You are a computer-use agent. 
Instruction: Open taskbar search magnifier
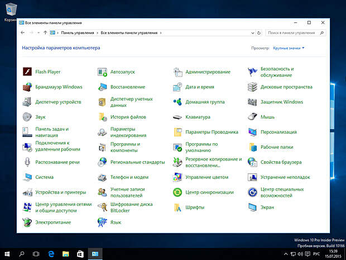click(22, 254)
